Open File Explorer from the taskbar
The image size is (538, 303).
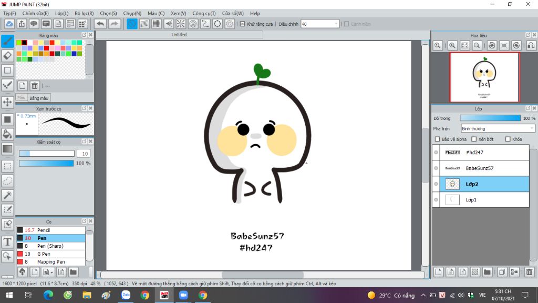coord(87,295)
